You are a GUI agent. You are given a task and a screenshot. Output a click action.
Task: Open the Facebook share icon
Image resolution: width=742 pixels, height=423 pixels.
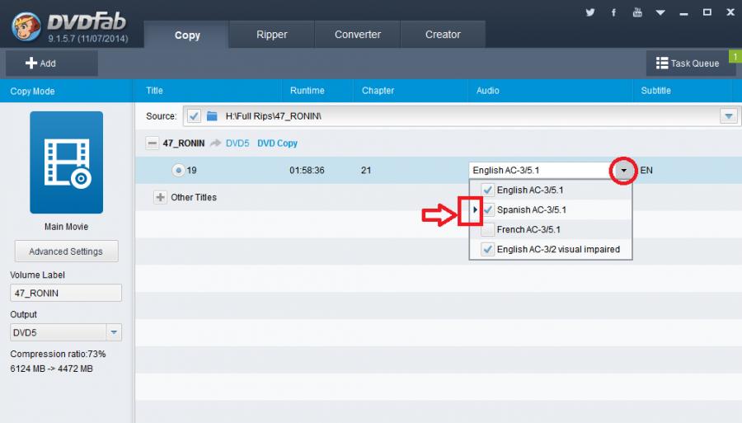tap(613, 12)
